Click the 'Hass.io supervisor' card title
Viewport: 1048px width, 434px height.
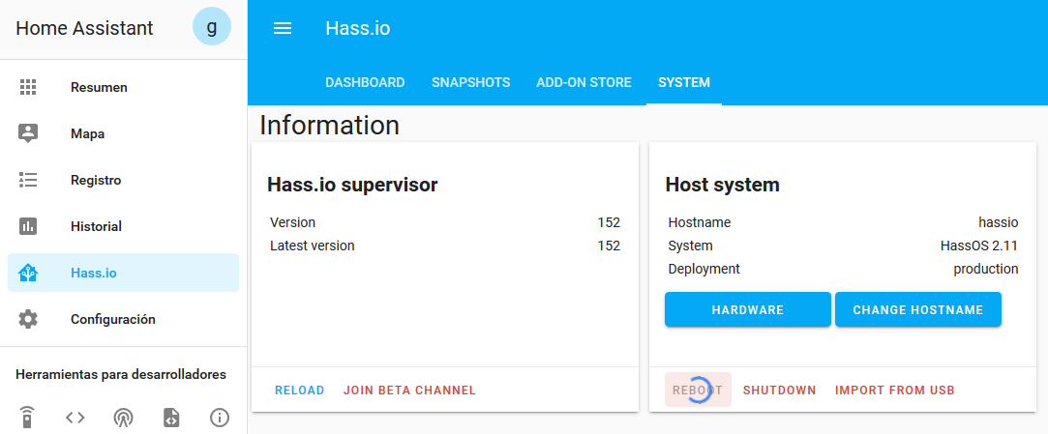coord(352,185)
